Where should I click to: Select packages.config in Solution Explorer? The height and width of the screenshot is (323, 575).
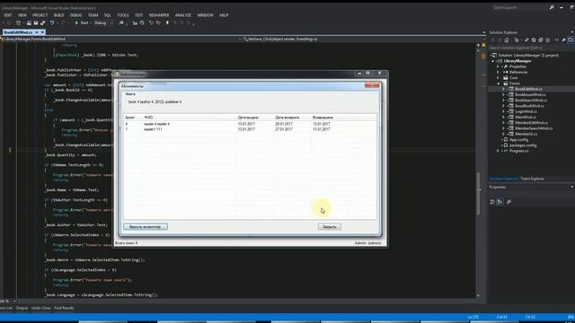[x=523, y=145]
